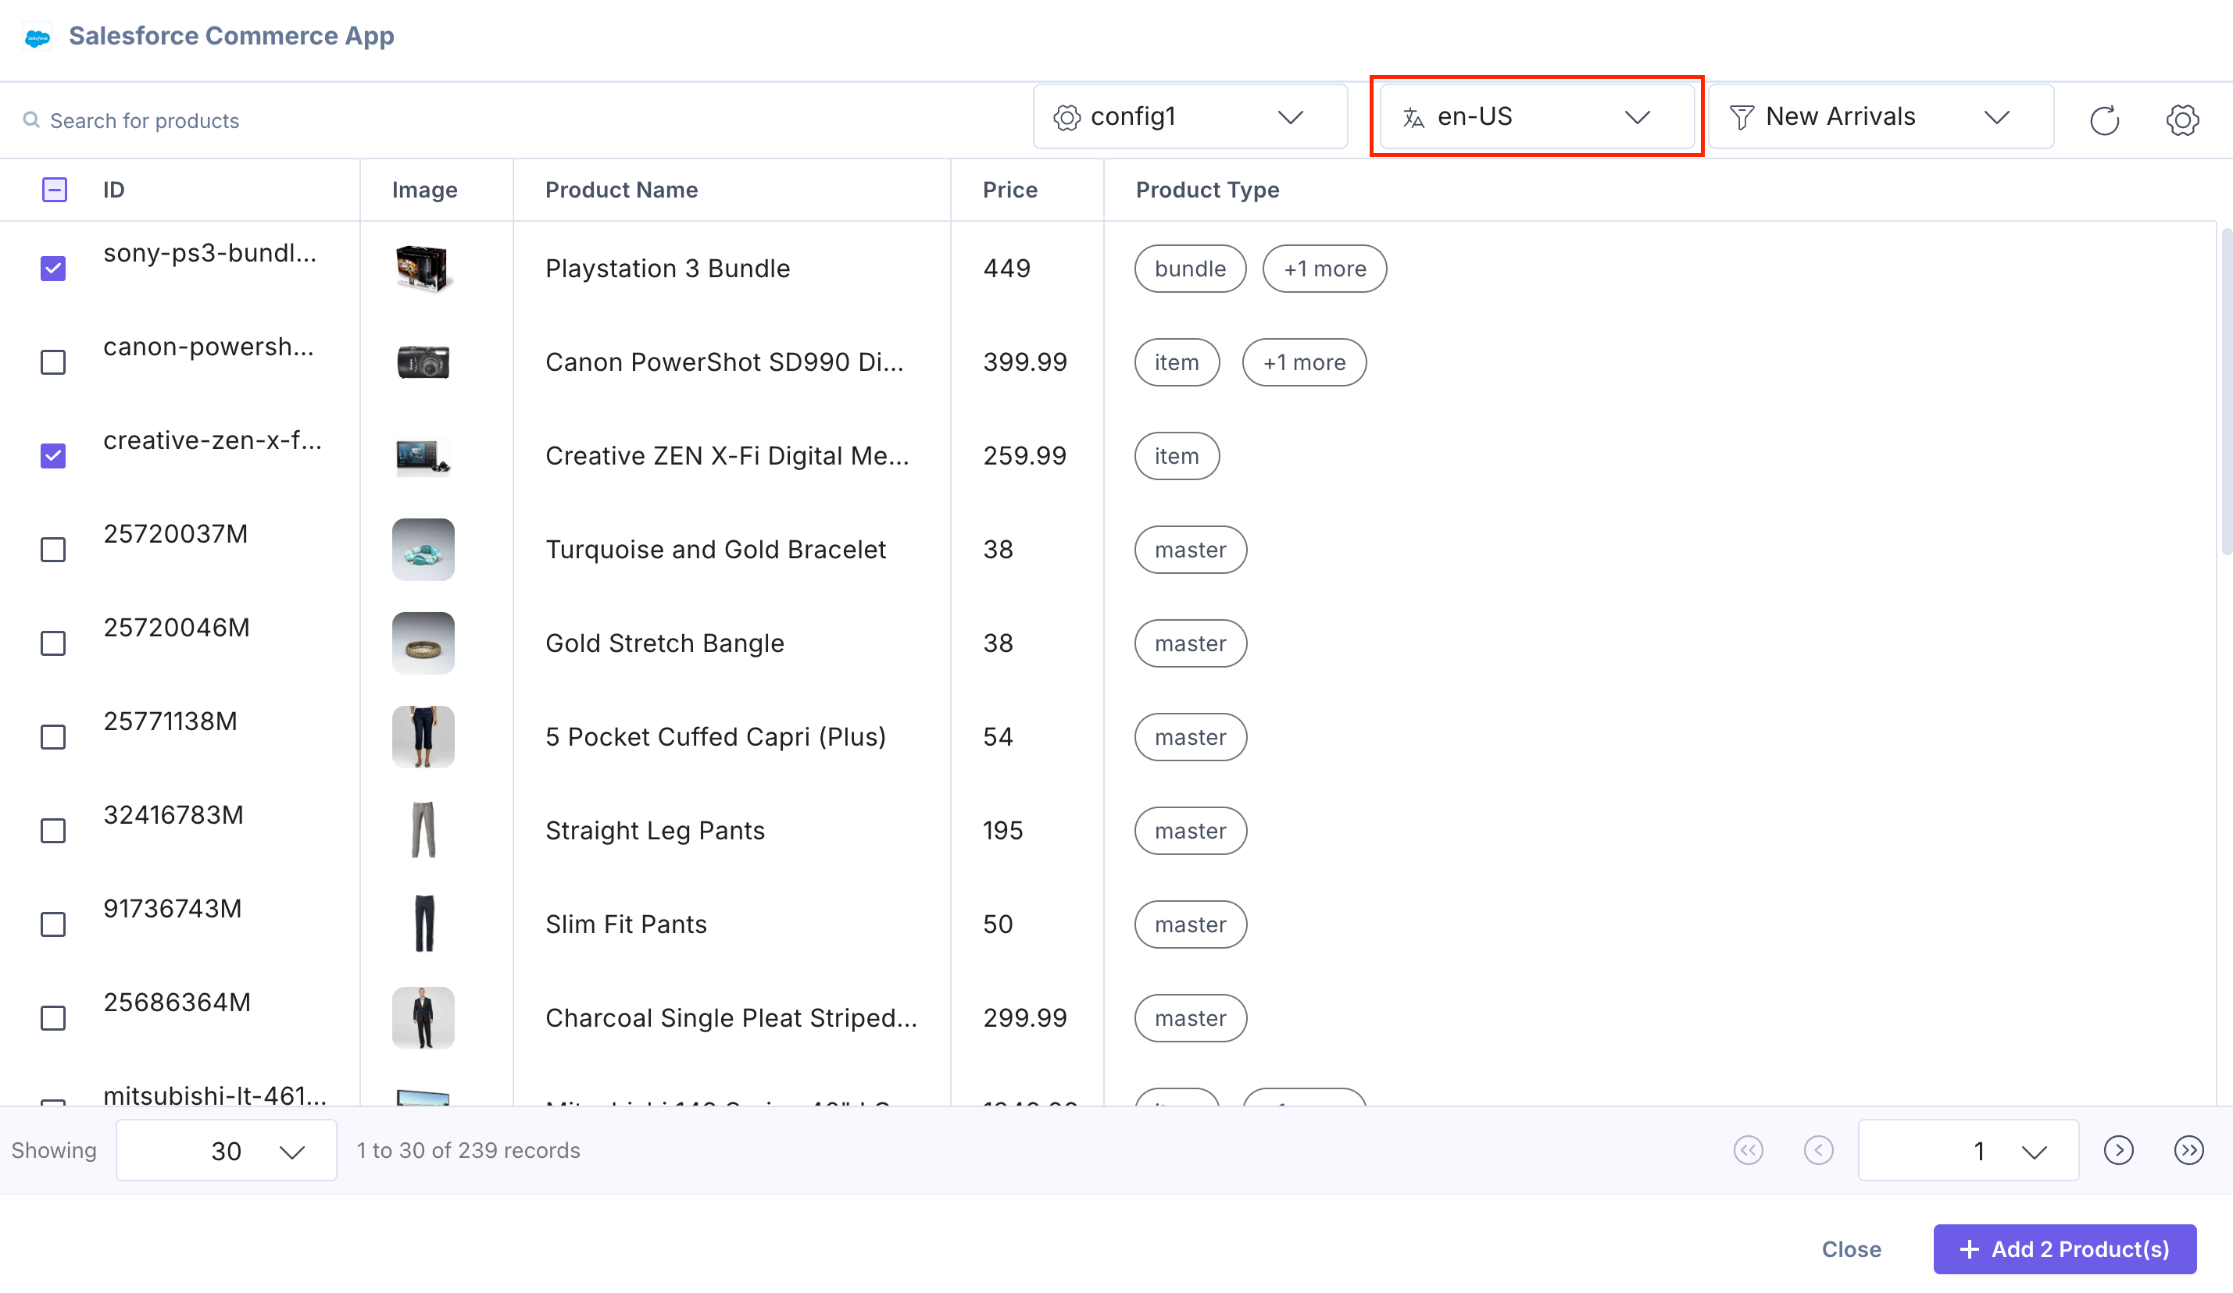The width and height of the screenshot is (2233, 1293).
Task: Sort by the Product Name column header
Action: 621,190
